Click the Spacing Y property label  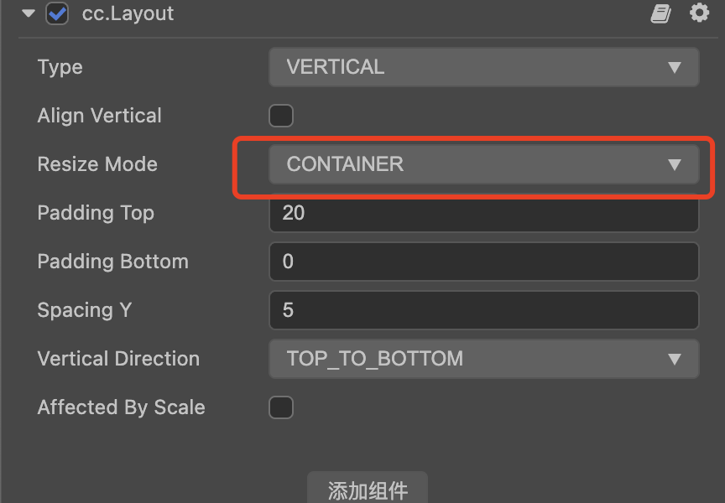(84, 310)
